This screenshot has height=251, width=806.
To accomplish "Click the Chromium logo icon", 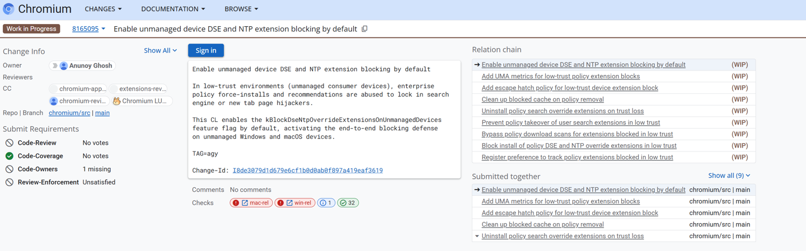I will coord(8,9).
